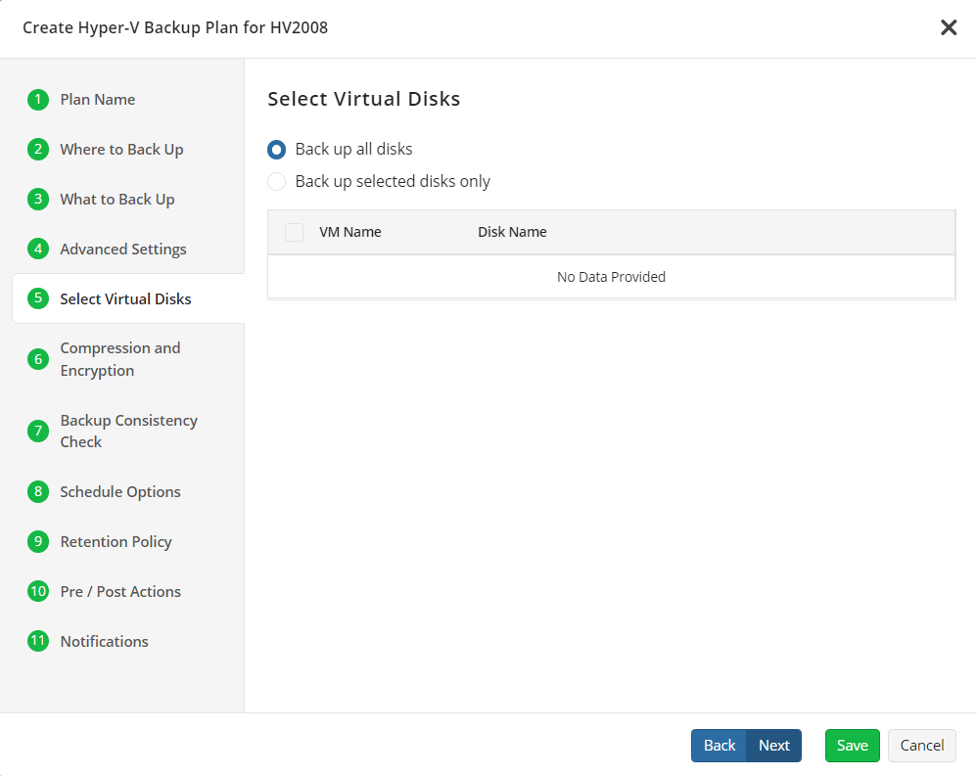This screenshot has height=776, width=977.
Task: Cancel the backup plan wizard
Action: (x=921, y=746)
